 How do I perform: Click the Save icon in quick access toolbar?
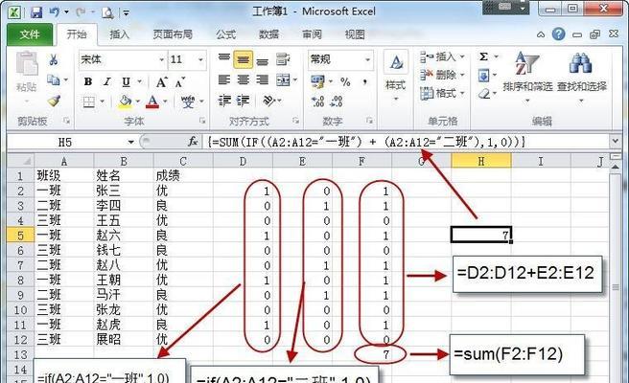click(36, 12)
